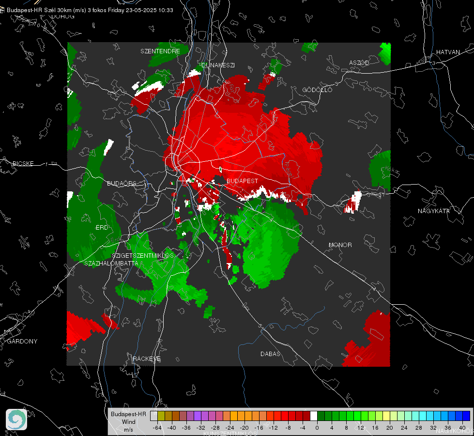
Task: Select the SZENTENDRE map label
Action: (x=160, y=51)
